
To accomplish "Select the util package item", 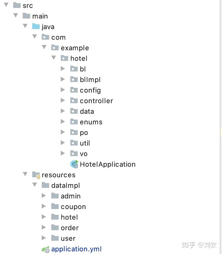I will tap(85, 143).
